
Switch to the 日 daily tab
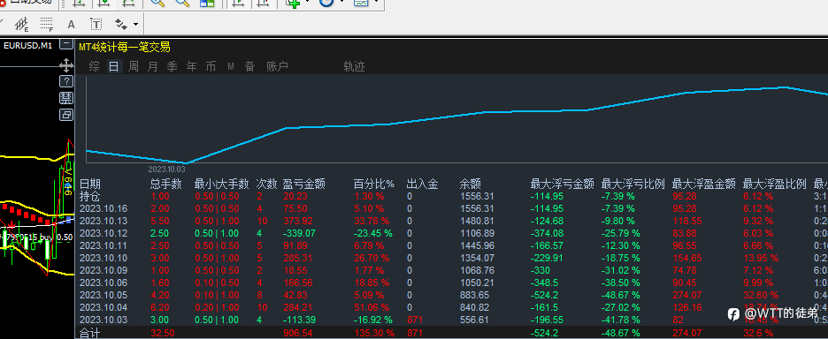click(x=113, y=66)
